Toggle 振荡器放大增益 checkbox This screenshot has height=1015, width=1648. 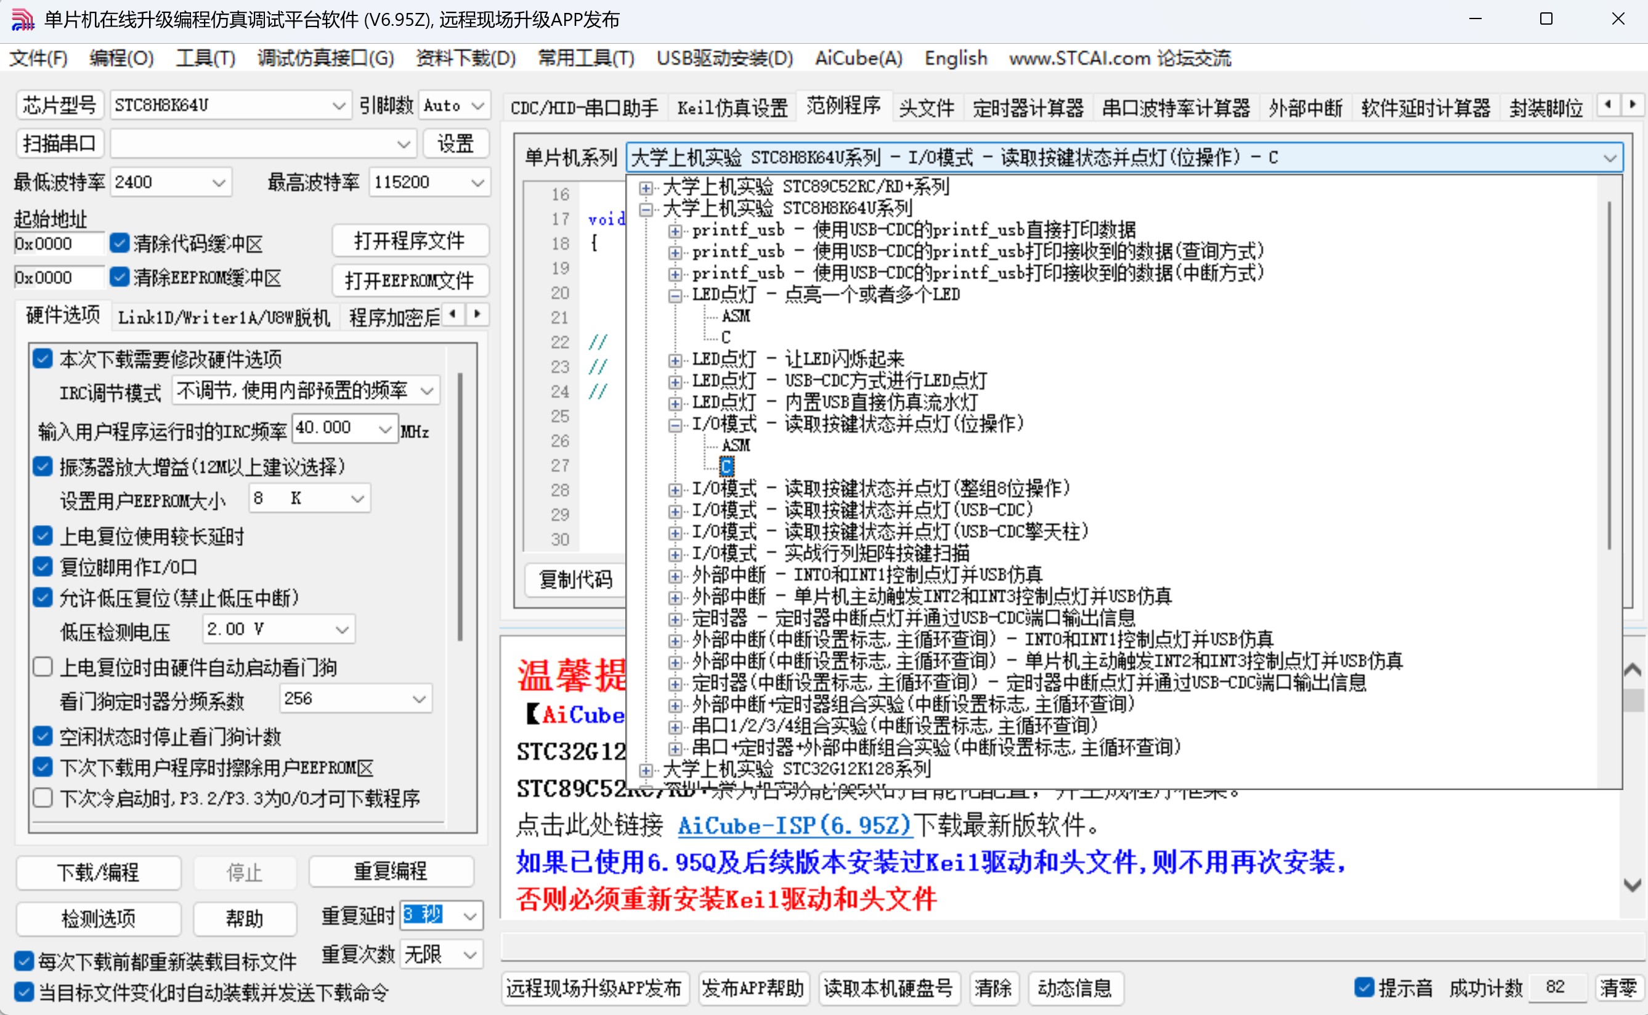[43, 466]
